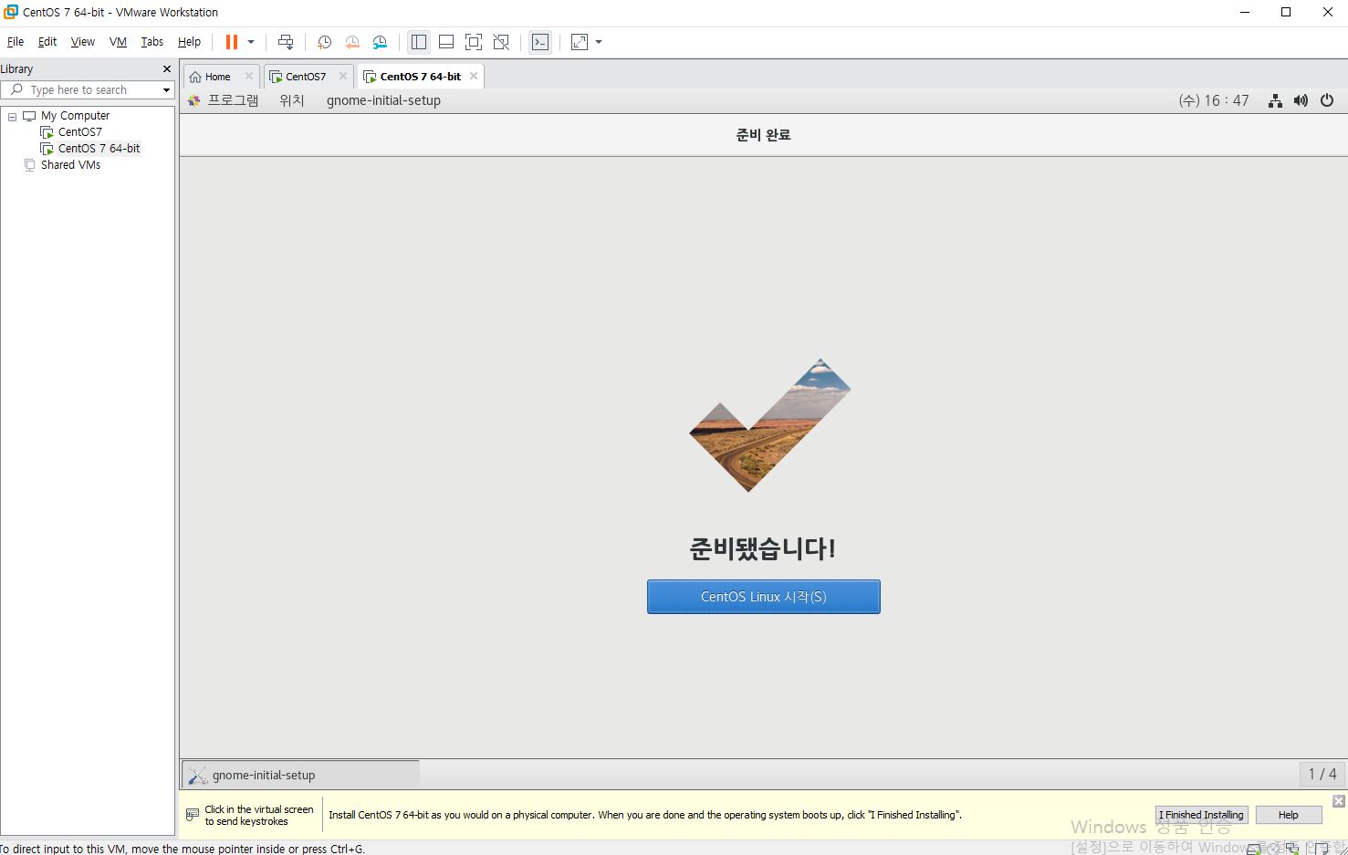Viewport: 1348px width, 855px height.
Task: Take a snapshot of this virtual machine
Action: click(x=324, y=42)
